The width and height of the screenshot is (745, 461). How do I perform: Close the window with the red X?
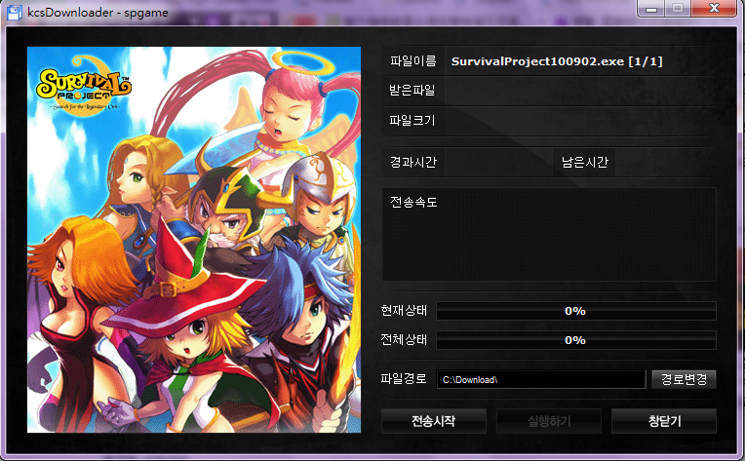pos(714,8)
